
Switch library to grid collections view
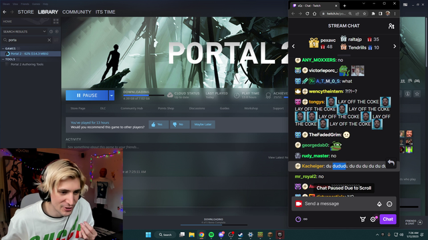tap(56, 21)
